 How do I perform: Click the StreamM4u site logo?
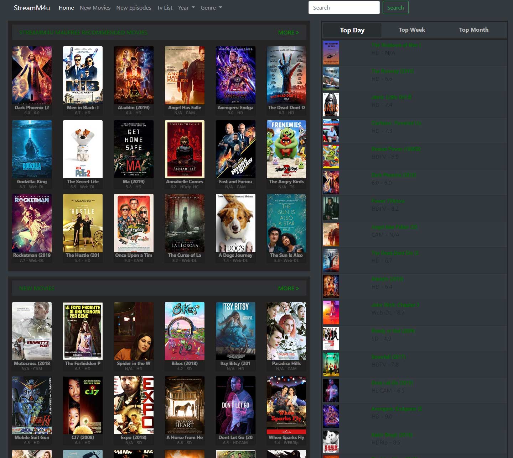point(32,7)
